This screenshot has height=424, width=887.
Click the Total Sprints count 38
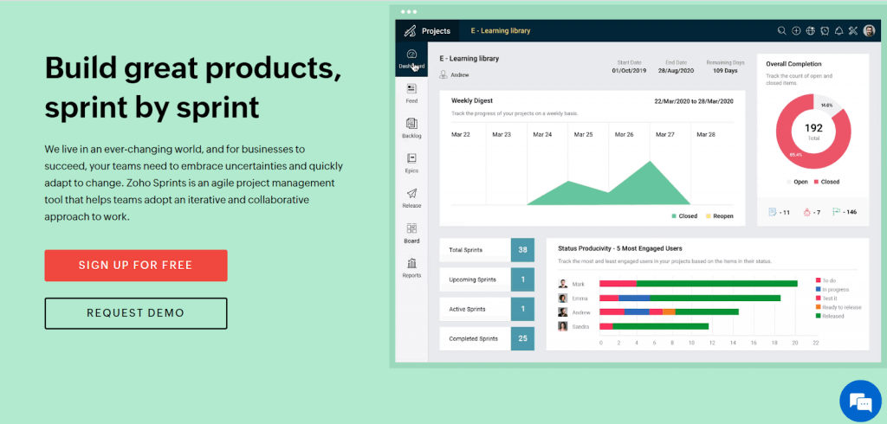click(522, 250)
